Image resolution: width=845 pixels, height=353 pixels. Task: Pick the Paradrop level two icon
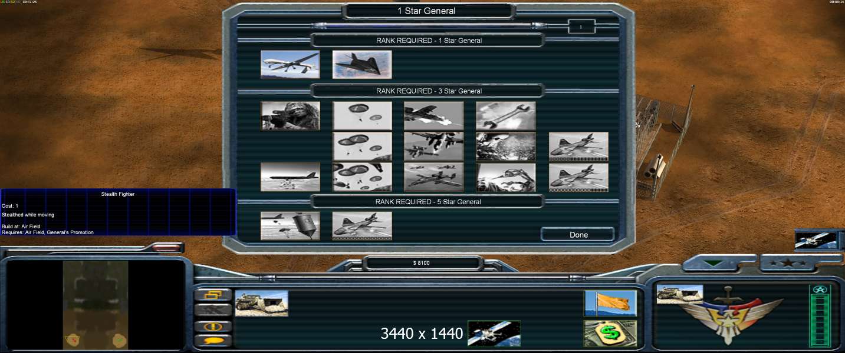(x=362, y=146)
